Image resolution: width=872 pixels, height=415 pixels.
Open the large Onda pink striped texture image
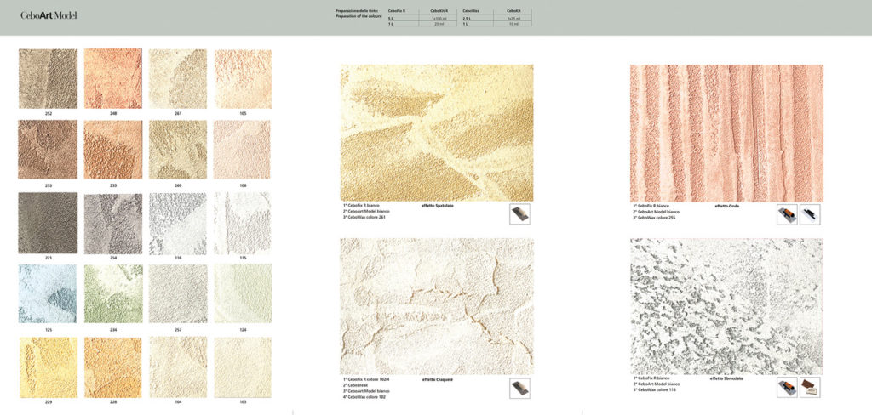pos(726,133)
